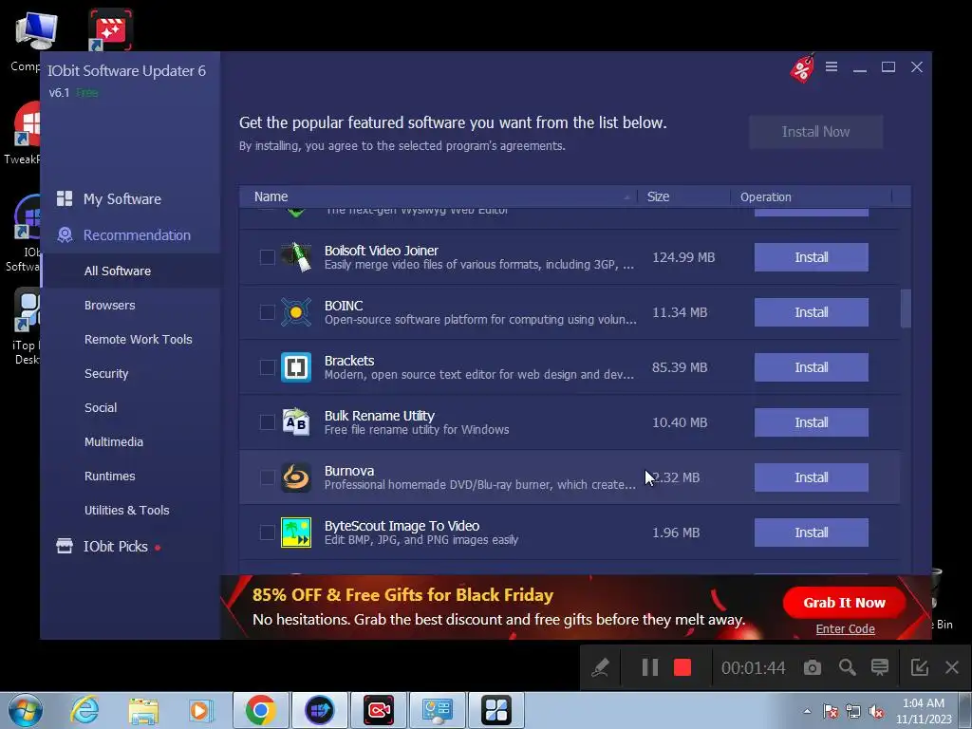Select the Remote Work Tools category
The height and width of the screenshot is (729, 972).
[139, 339]
